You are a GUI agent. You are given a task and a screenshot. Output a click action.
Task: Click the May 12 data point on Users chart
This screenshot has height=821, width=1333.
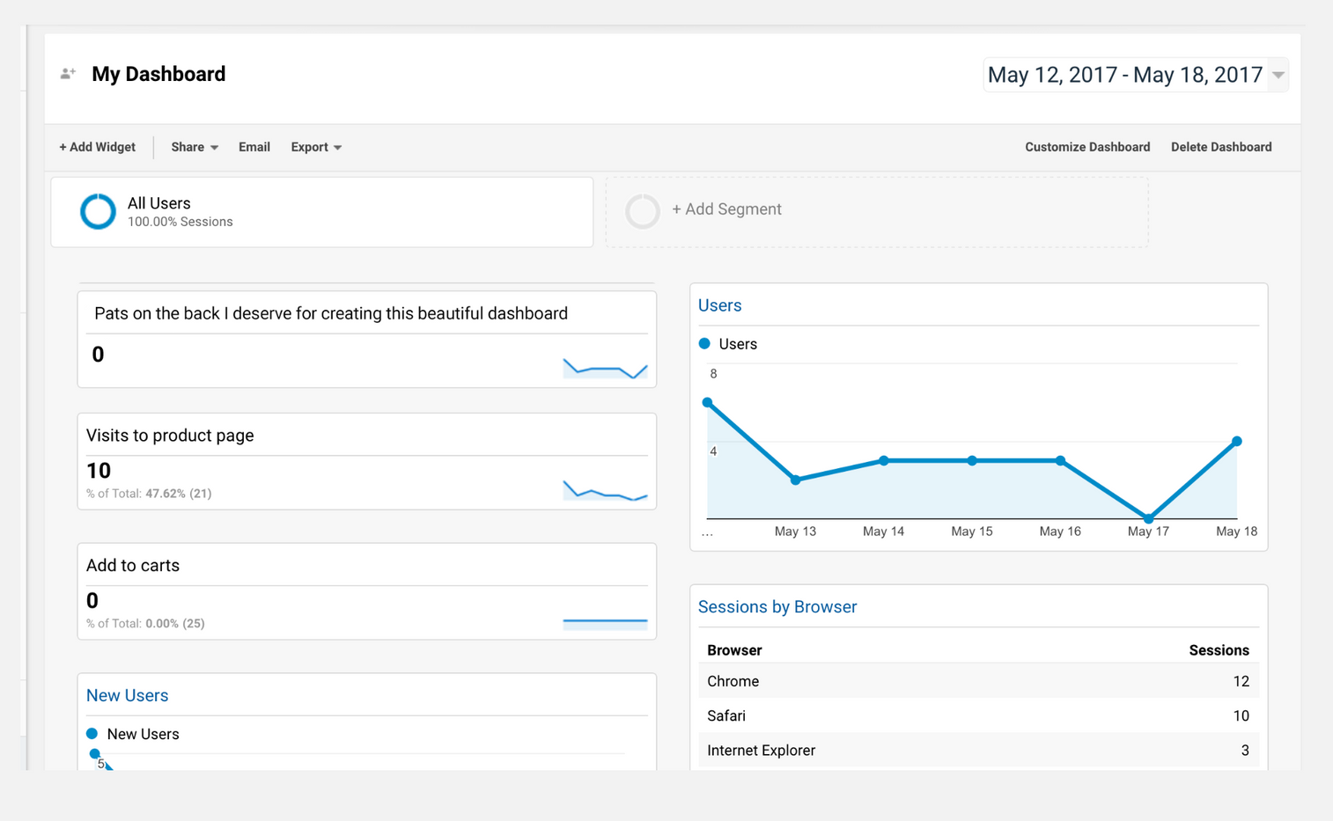pyautogui.click(x=707, y=402)
